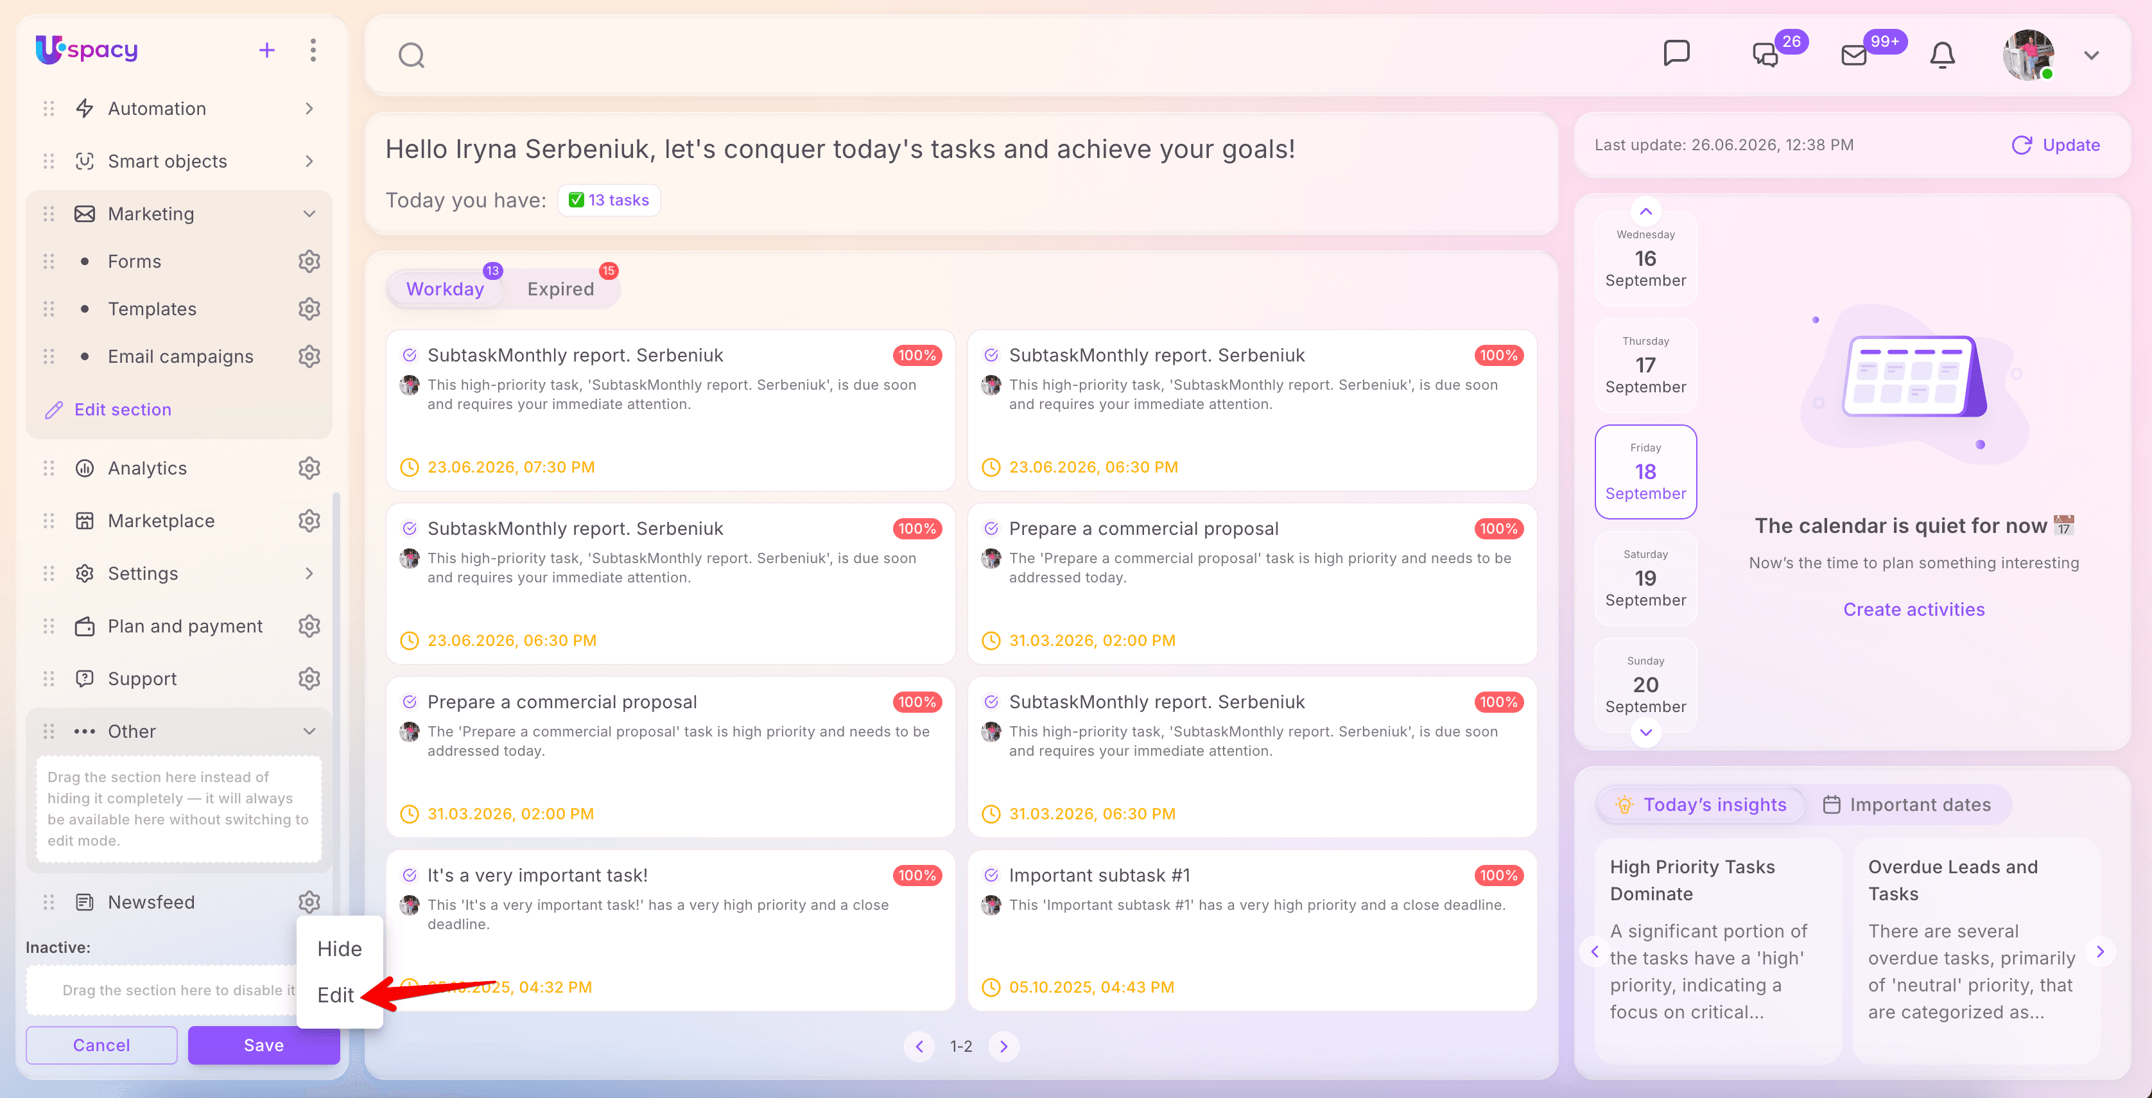
Task: Click the Update refresh icon
Action: [x=2021, y=145]
